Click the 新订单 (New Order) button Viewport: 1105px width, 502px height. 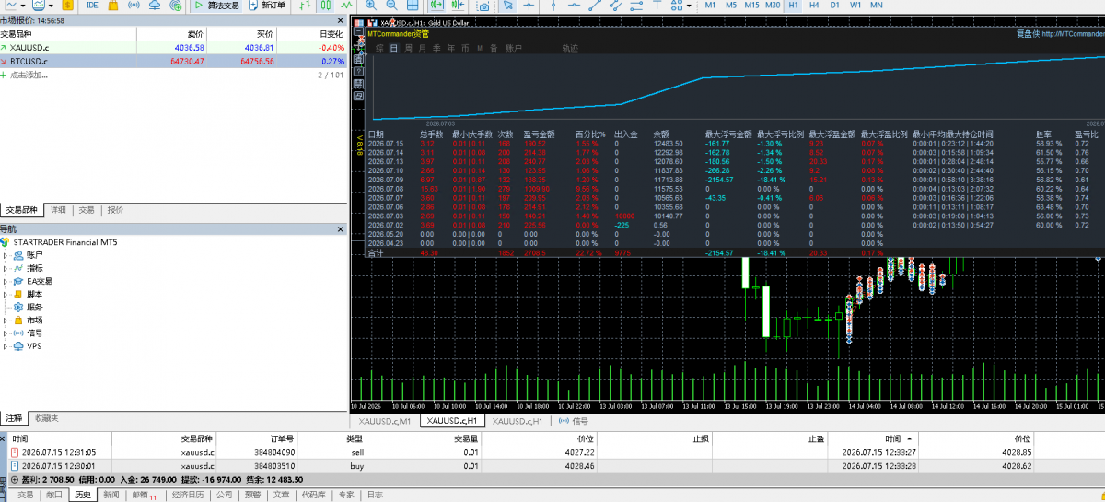click(x=266, y=5)
